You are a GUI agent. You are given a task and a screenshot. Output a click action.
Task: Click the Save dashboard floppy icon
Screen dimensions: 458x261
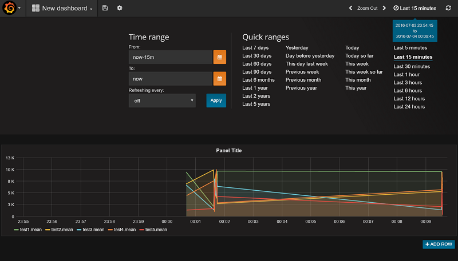click(105, 8)
